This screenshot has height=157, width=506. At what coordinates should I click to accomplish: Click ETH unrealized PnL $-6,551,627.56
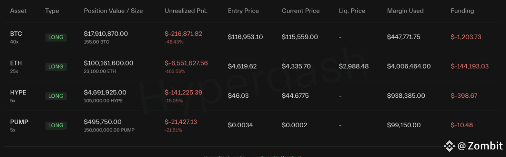[186, 63]
